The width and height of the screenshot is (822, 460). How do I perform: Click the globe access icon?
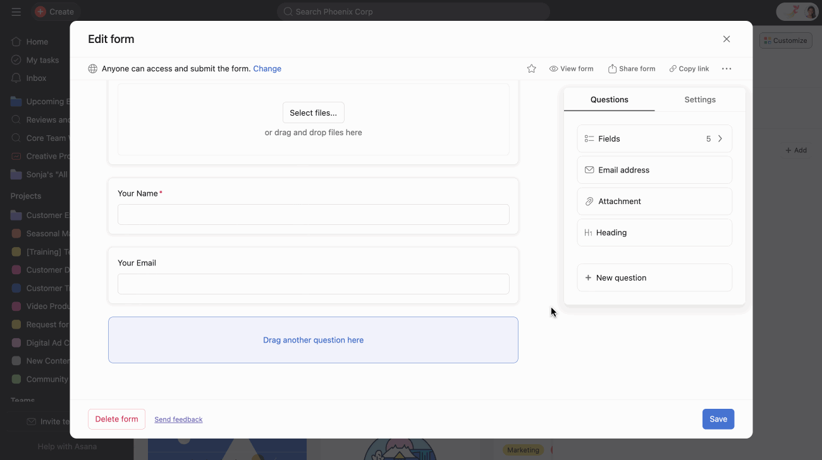[x=93, y=69]
